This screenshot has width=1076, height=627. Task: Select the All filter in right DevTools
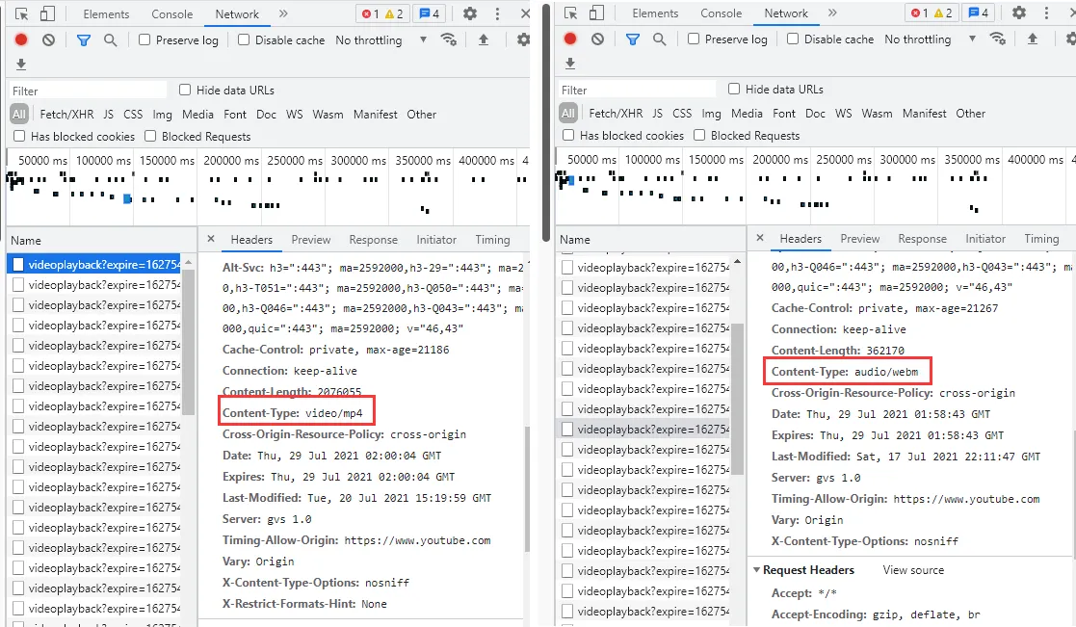568,114
